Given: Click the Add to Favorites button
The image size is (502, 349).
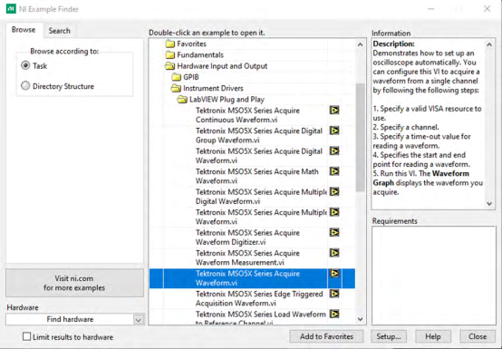Looking at the screenshot, I should click(x=326, y=336).
